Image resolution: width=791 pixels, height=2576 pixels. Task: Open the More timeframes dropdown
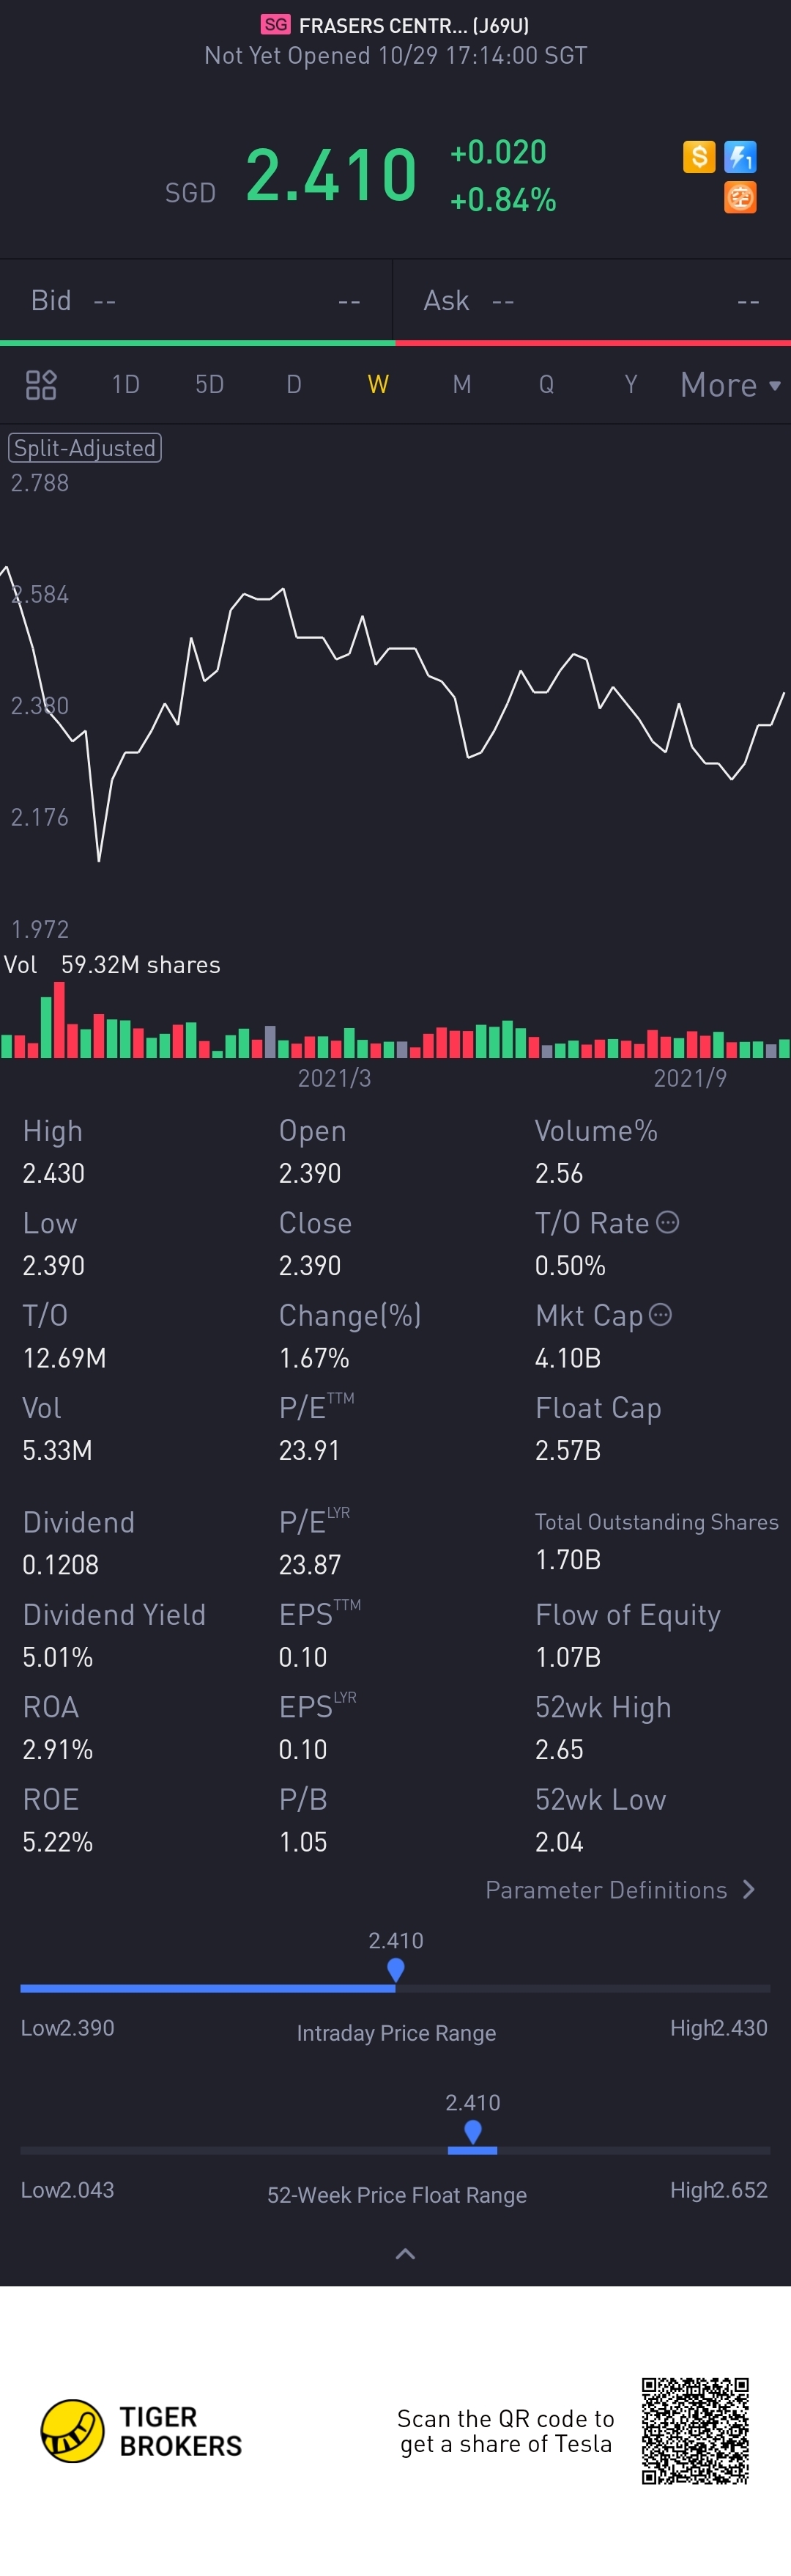tap(730, 385)
